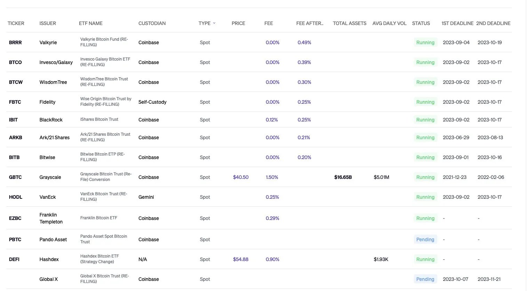529x291 pixels.
Task: Click Grayscale's 1.50% fee
Action: point(272,177)
